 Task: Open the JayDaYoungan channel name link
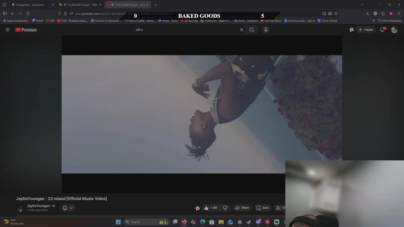[x=38, y=206]
